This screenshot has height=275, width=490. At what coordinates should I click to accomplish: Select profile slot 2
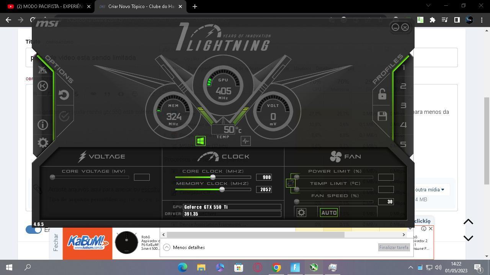pyautogui.click(x=403, y=86)
